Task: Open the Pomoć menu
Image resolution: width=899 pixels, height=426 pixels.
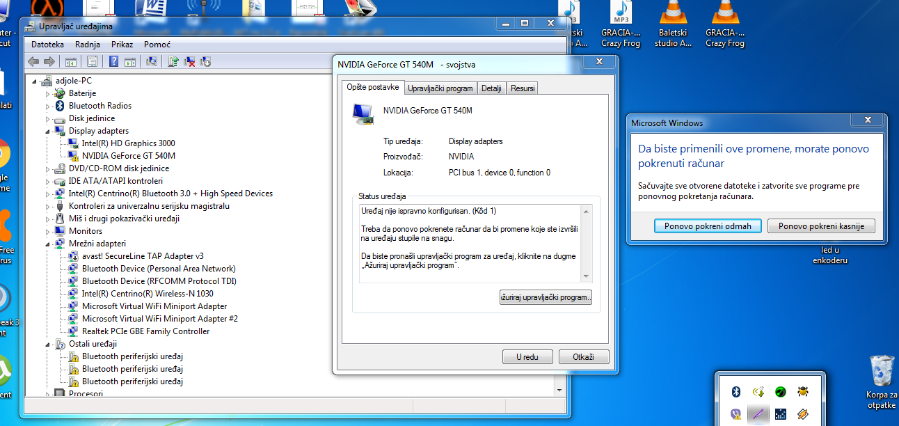Action: tap(157, 45)
